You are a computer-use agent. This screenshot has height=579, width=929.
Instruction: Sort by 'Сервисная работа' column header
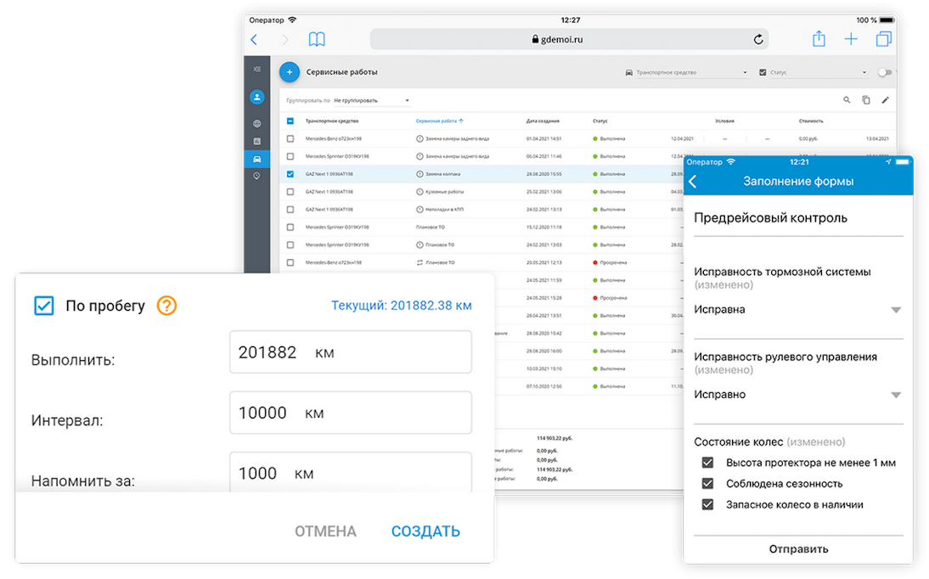(x=439, y=121)
